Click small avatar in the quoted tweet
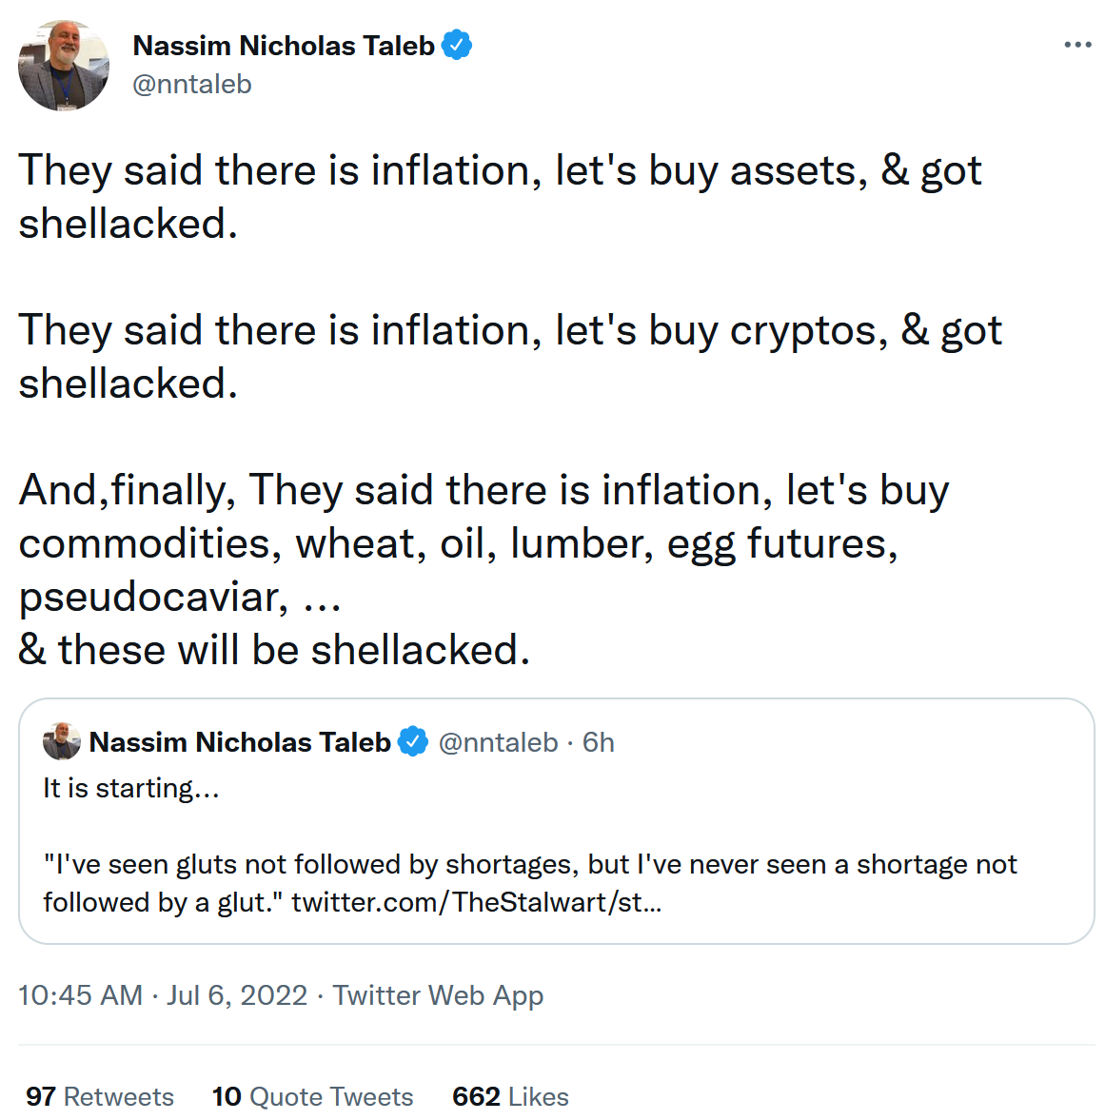Image resolution: width=1105 pixels, height=1120 pixels. (62, 741)
